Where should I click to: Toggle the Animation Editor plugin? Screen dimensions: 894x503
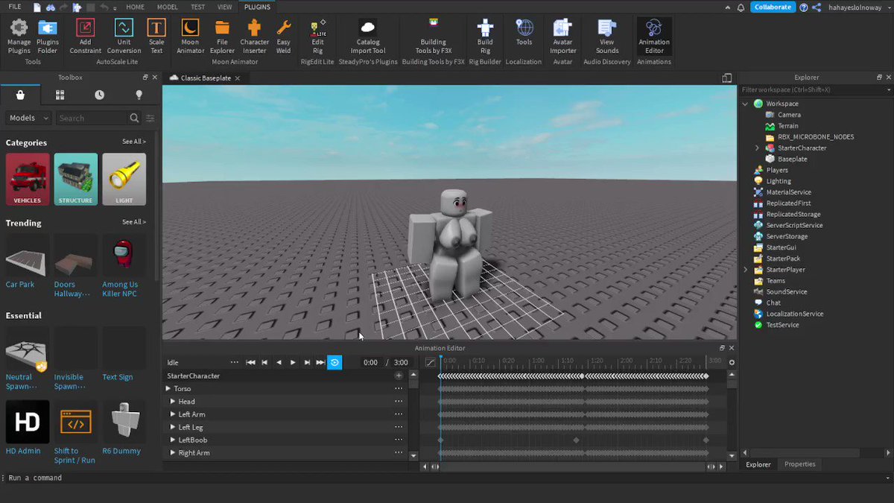click(654, 36)
